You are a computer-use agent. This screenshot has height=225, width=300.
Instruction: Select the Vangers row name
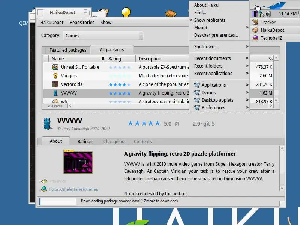tap(69, 76)
